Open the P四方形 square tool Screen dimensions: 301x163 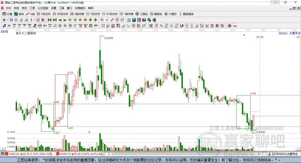(x=44, y=14)
